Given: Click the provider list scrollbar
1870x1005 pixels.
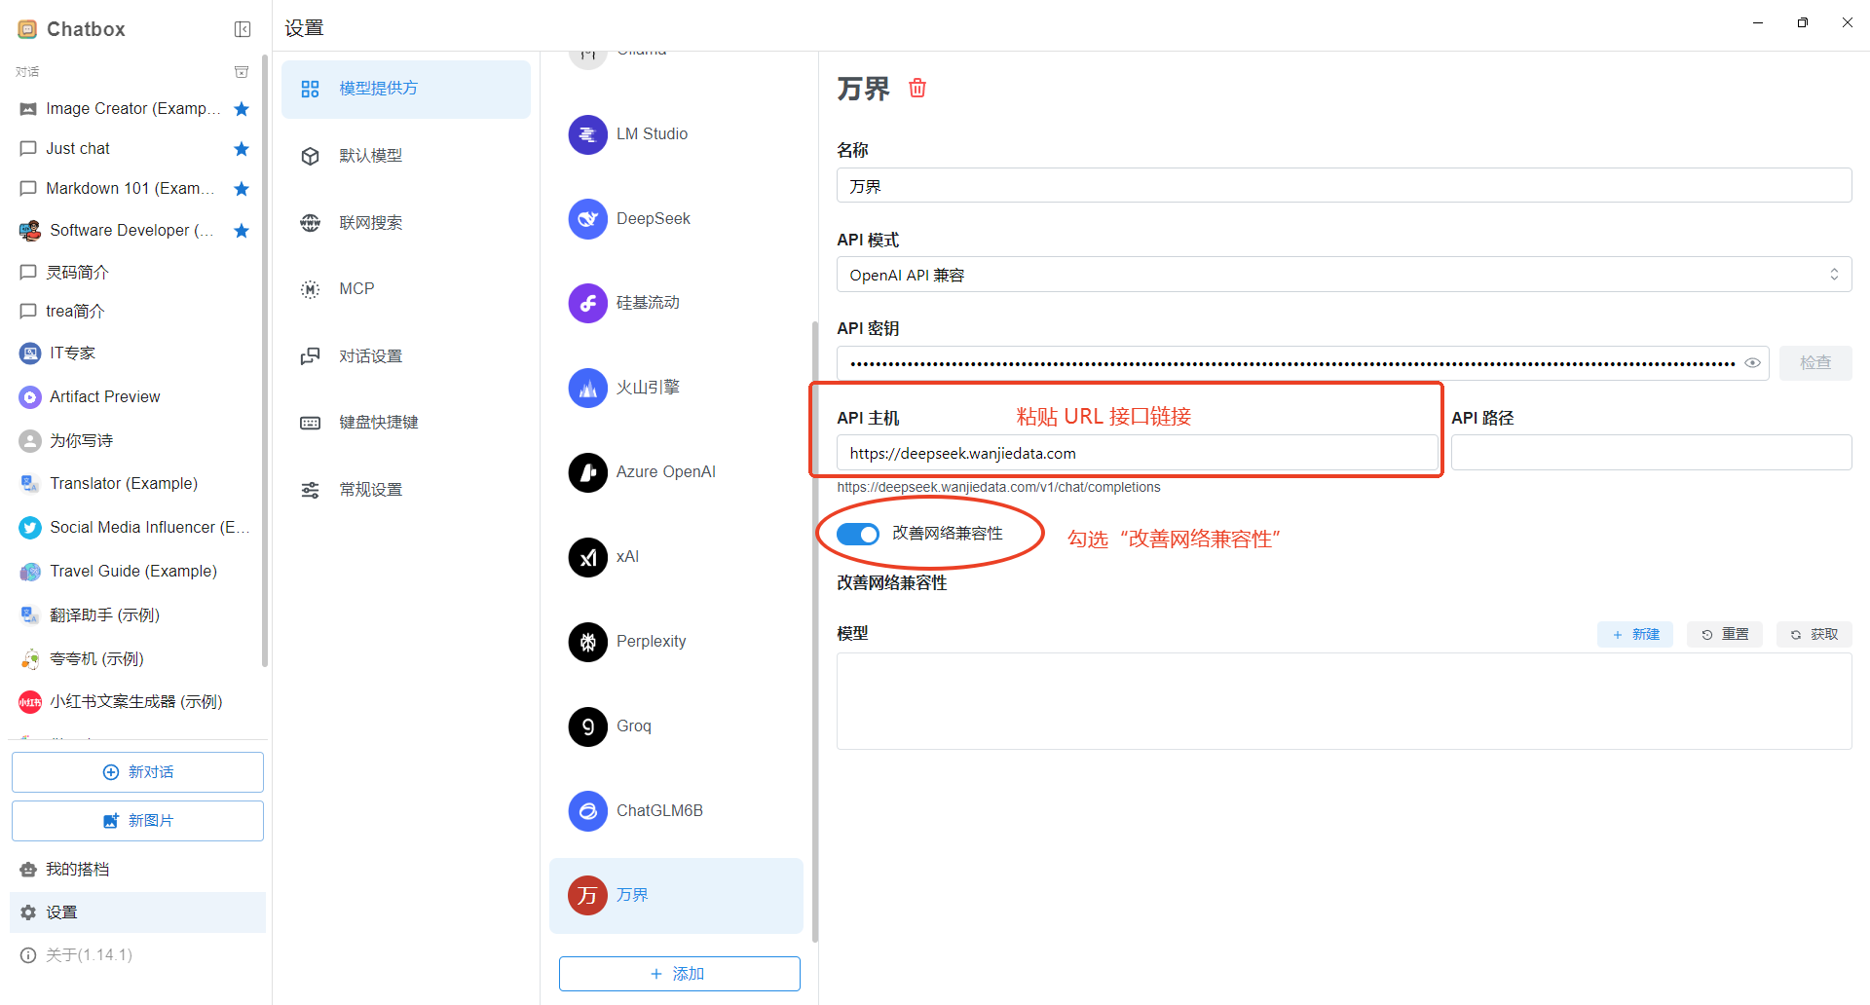Looking at the screenshot, I should point(814,631).
